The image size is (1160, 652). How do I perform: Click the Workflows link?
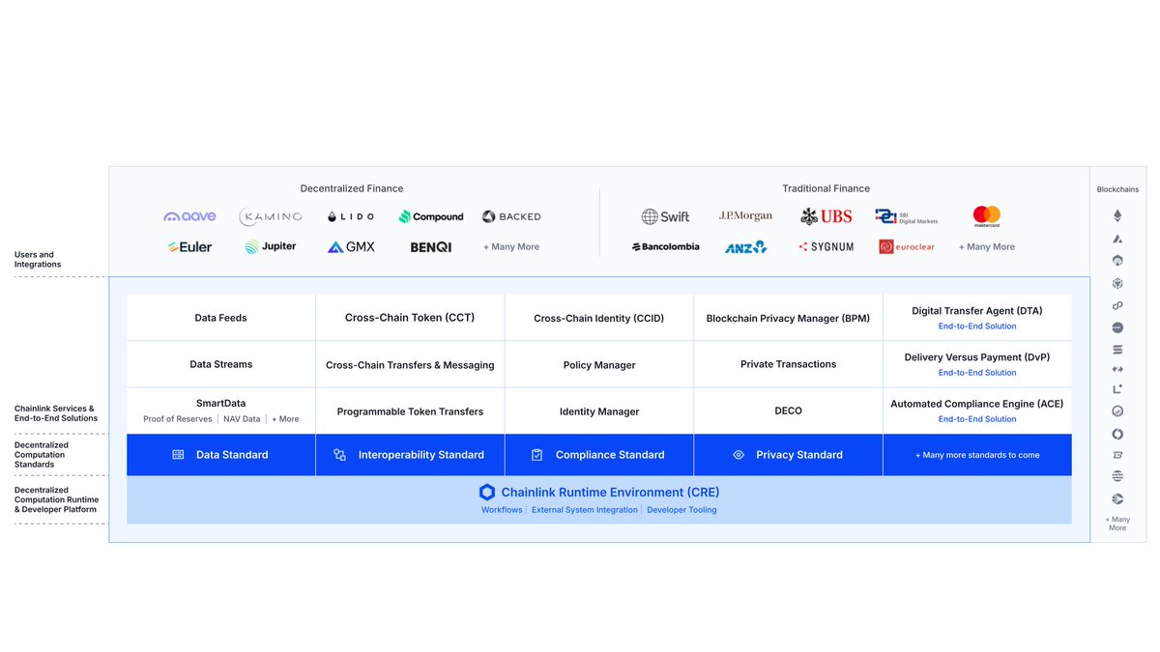[502, 510]
